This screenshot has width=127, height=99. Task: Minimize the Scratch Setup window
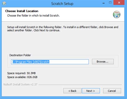pyautogui.click(x=104, y=3)
